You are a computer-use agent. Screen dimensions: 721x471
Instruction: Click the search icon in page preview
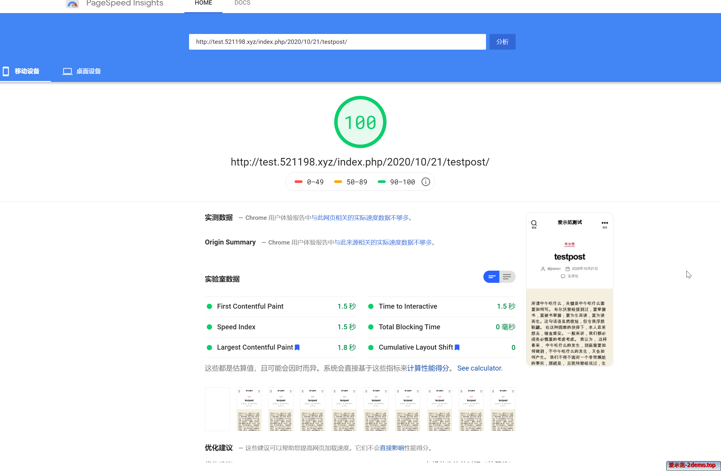tap(534, 223)
